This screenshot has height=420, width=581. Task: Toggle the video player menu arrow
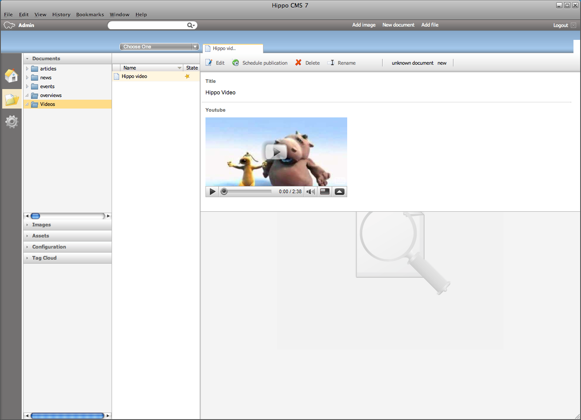point(340,192)
